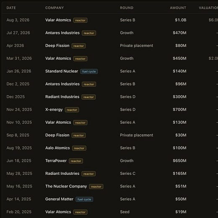
Task: Click the VALUATION column header
Action: 208,8
